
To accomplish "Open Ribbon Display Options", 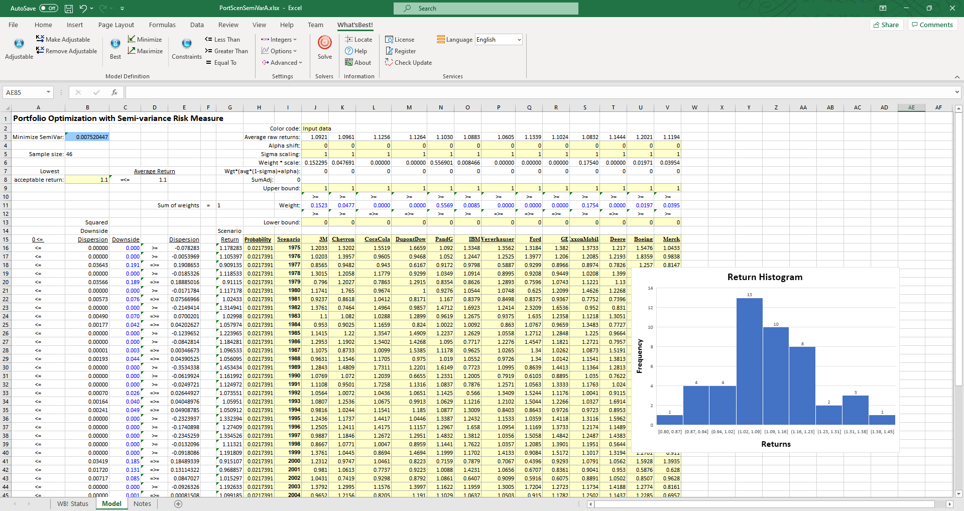I will 883,8.
